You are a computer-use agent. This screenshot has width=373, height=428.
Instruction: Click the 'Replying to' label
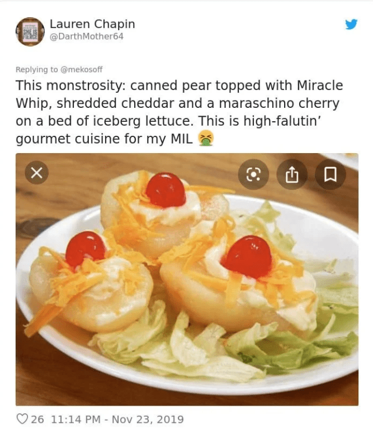(x=36, y=70)
